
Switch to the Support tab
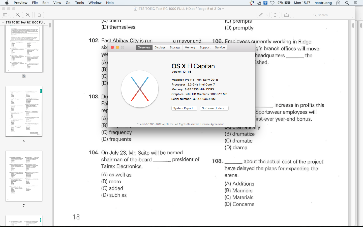(205, 47)
